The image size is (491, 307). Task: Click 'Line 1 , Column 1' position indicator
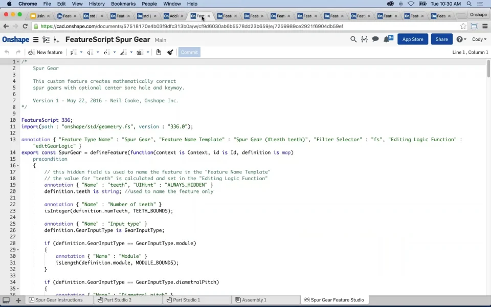470,52
